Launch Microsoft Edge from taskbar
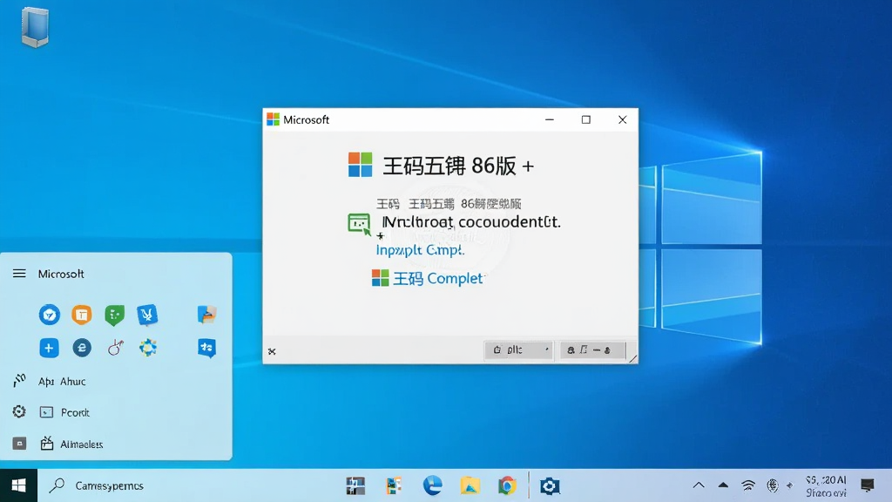The height and width of the screenshot is (502, 892). click(x=432, y=485)
